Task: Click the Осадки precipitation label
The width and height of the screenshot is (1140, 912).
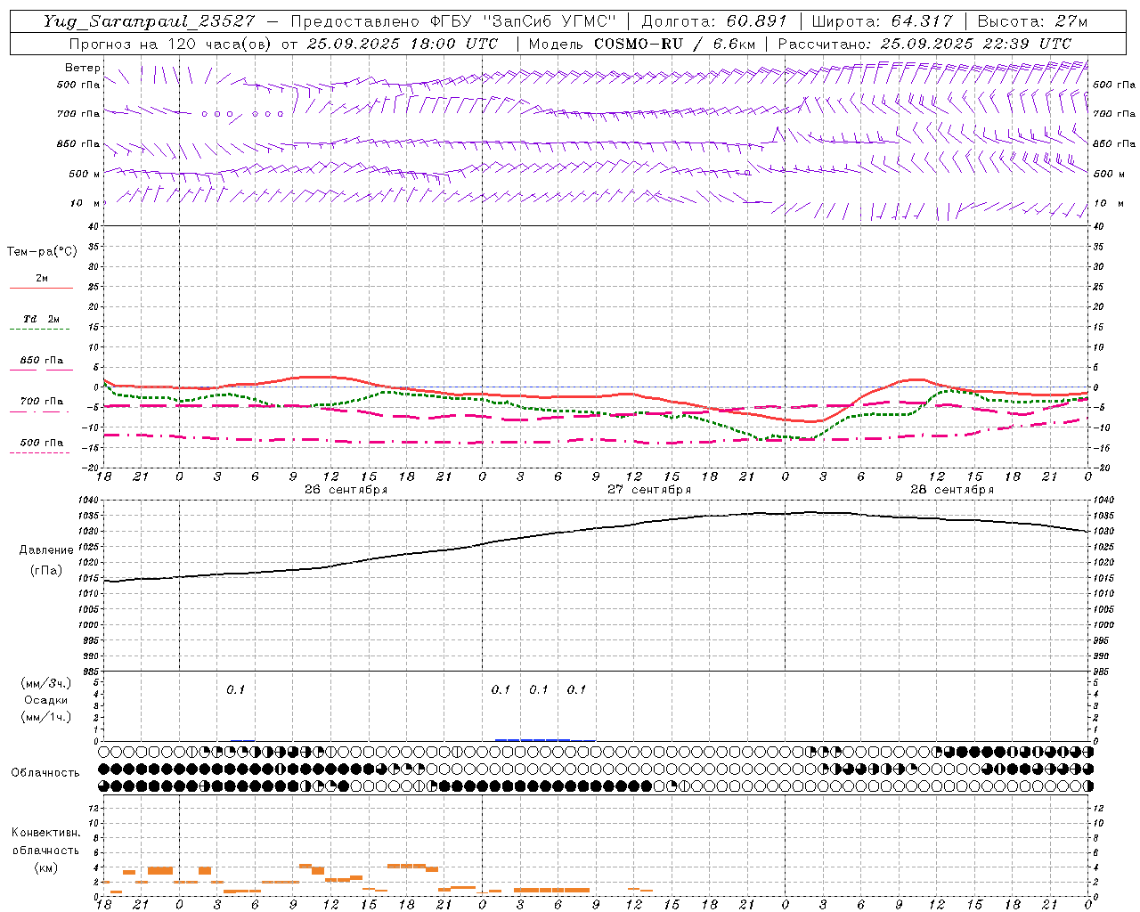Action: 46,700
